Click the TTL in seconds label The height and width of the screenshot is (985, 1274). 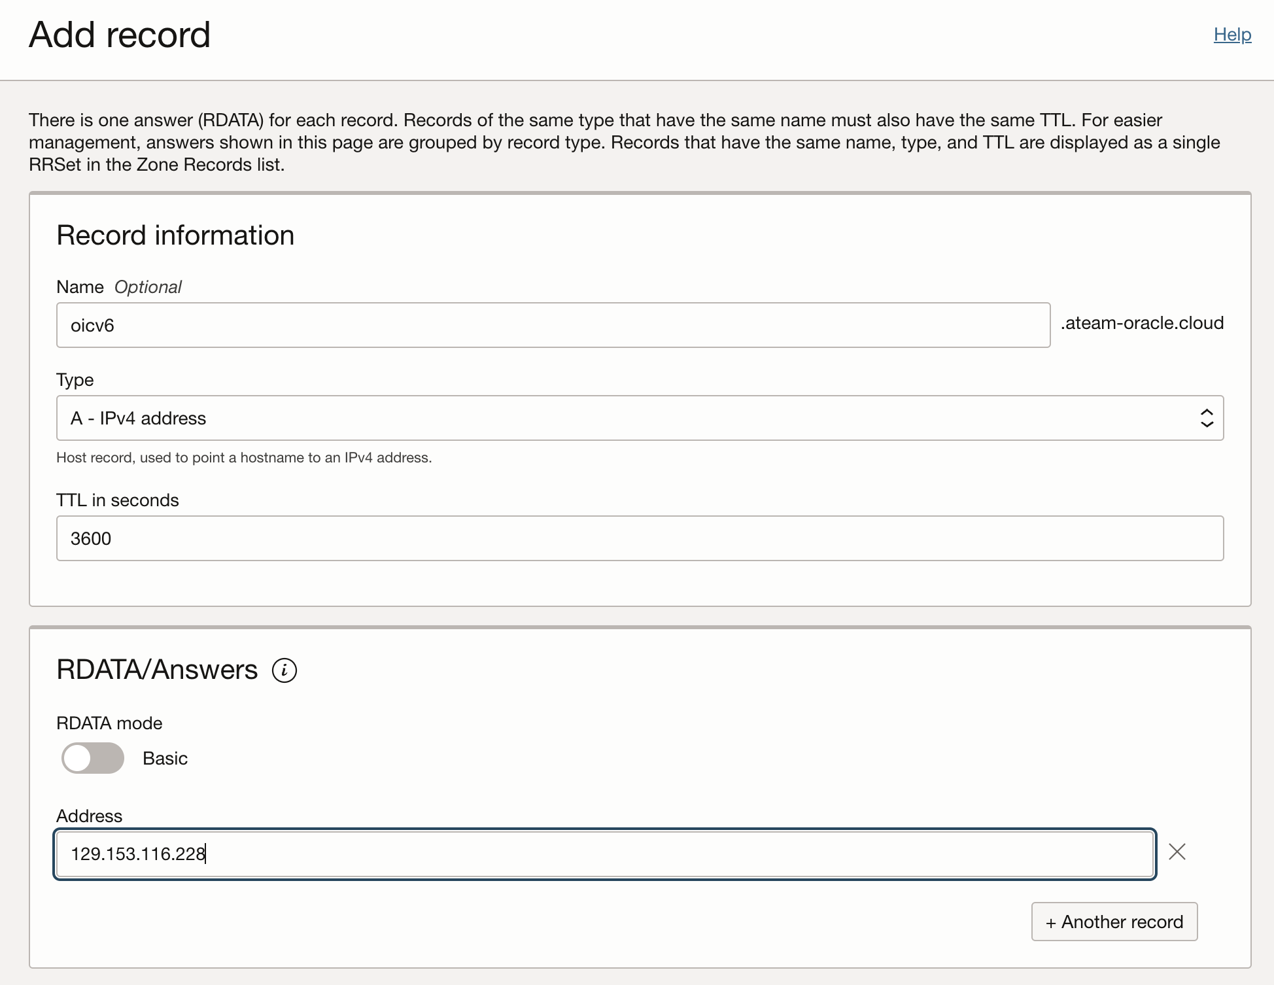pos(118,500)
